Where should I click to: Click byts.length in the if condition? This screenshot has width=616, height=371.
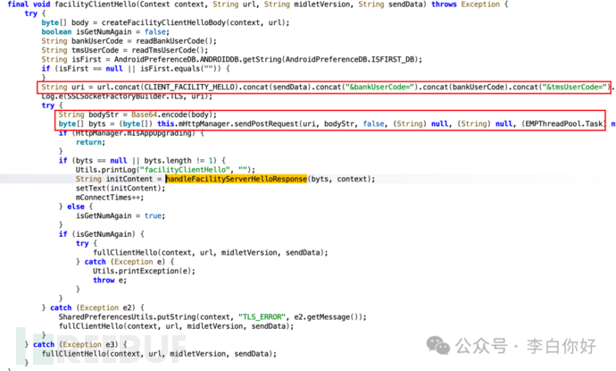coord(168,161)
